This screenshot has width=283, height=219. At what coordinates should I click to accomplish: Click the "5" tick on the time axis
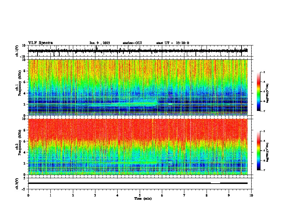tap(140, 195)
